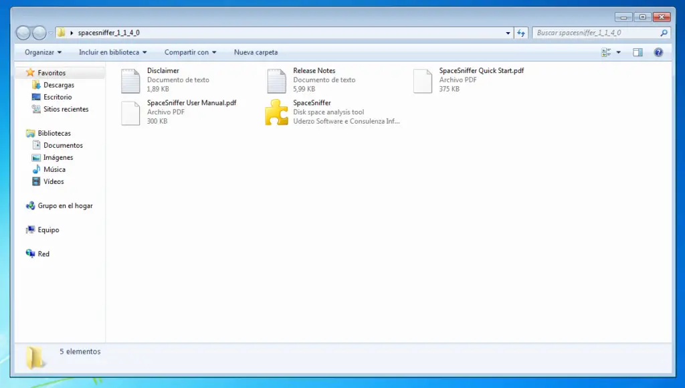Open Imágenes label in the sidebar
This screenshot has width=685, height=388.
point(58,157)
